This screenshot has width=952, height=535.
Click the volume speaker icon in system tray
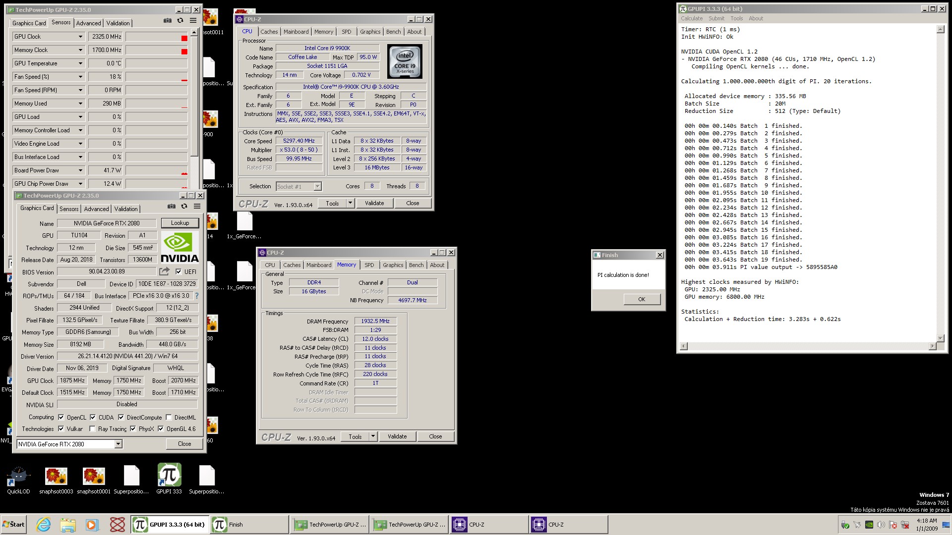click(881, 525)
